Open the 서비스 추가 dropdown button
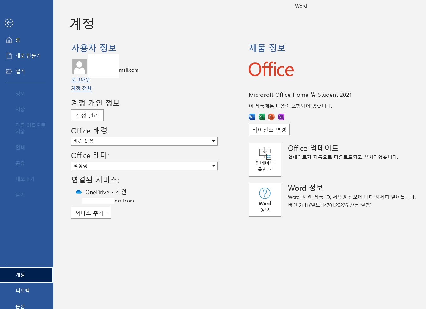 pos(91,213)
